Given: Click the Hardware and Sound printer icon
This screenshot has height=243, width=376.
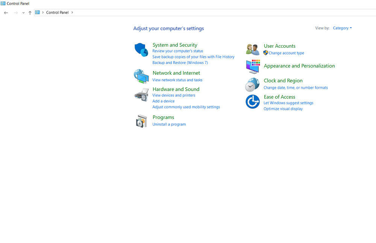Looking at the screenshot, I should coord(141,94).
